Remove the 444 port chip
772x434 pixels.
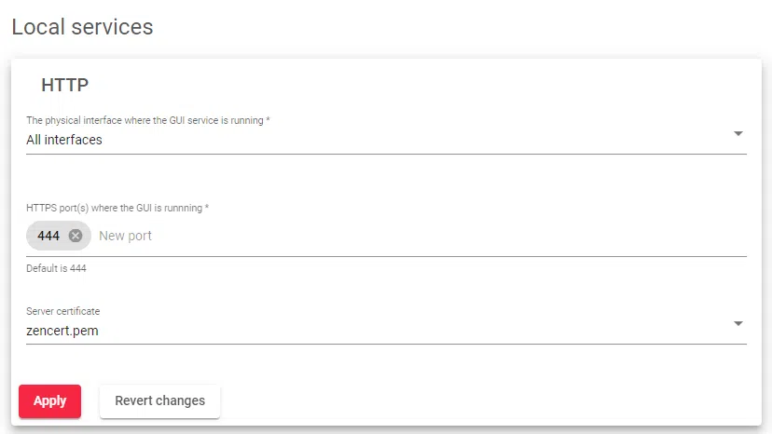76,236
